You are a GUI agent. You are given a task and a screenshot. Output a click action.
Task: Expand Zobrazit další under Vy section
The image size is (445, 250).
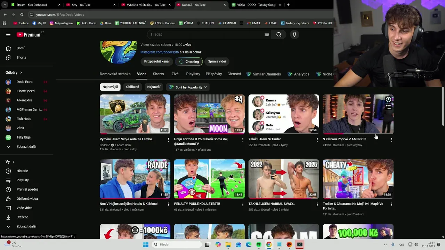[26, 226]
